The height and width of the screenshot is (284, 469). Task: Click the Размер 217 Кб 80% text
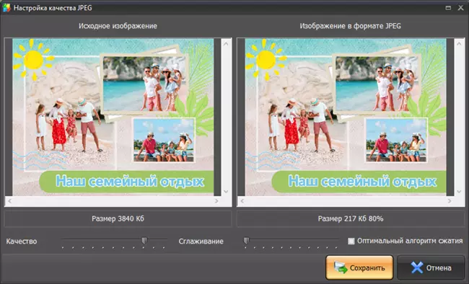[351, 219]
